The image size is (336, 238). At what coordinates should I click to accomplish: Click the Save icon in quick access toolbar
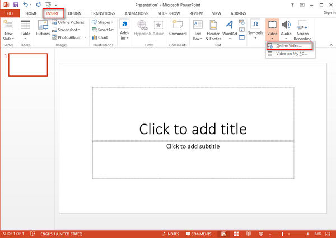(16, 4)
